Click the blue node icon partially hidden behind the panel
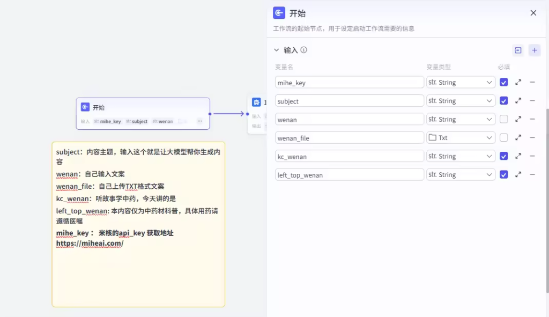The width and height of the screenshot is (549, 317). (256, 101)
